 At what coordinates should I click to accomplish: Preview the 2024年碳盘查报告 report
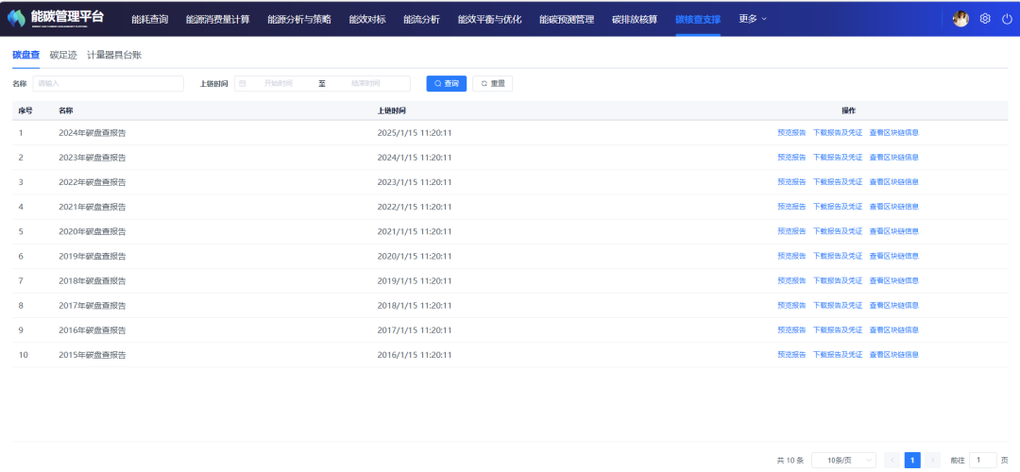point(791,132)
